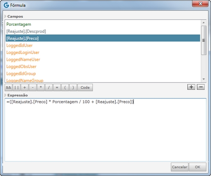Select the Porcentagem field
The image size is (211, 176).
tap(103, 24)
